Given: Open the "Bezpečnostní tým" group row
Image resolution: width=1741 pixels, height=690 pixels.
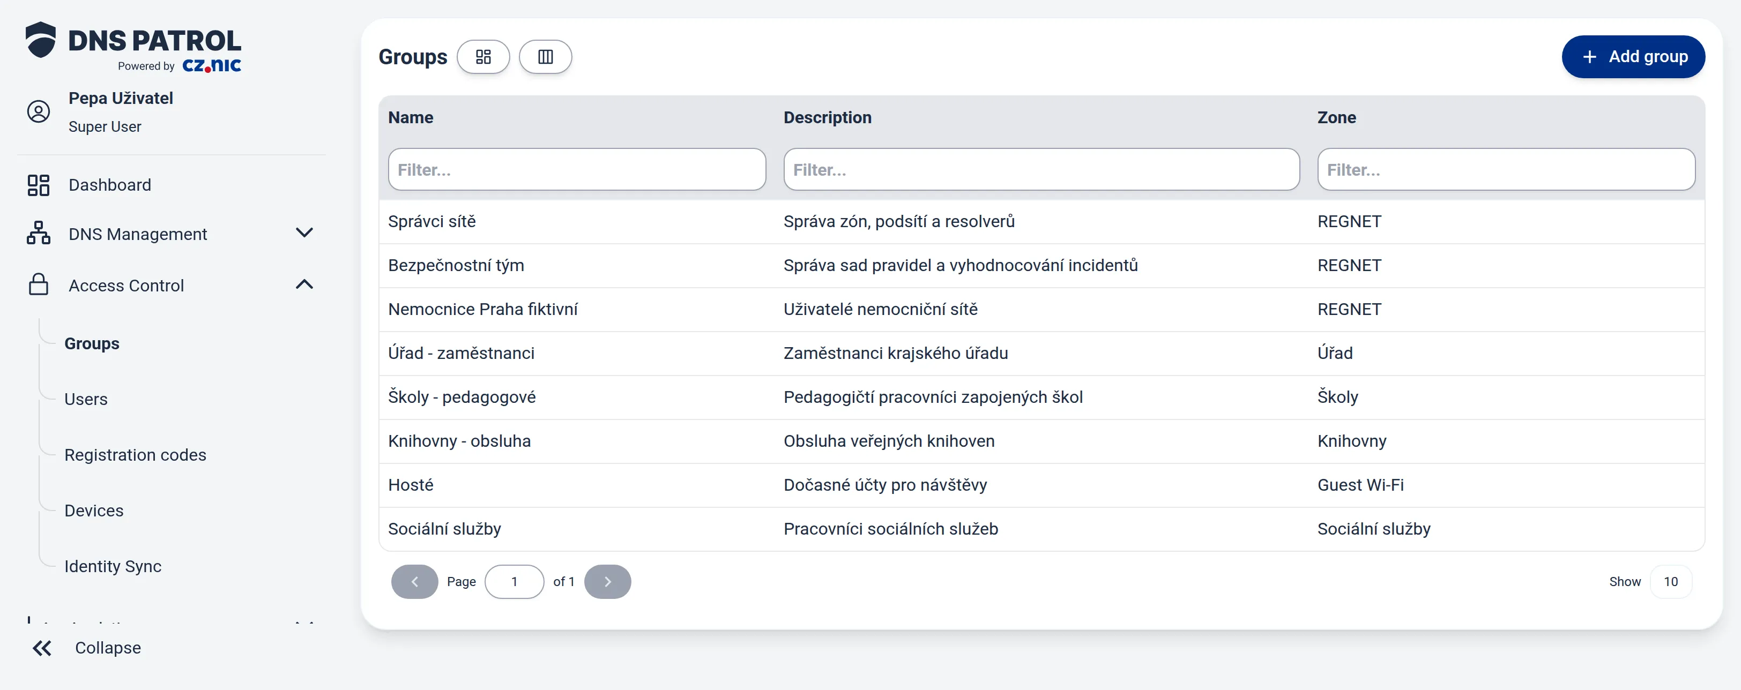Looking at the screenshot, I should pos(1041,265).
